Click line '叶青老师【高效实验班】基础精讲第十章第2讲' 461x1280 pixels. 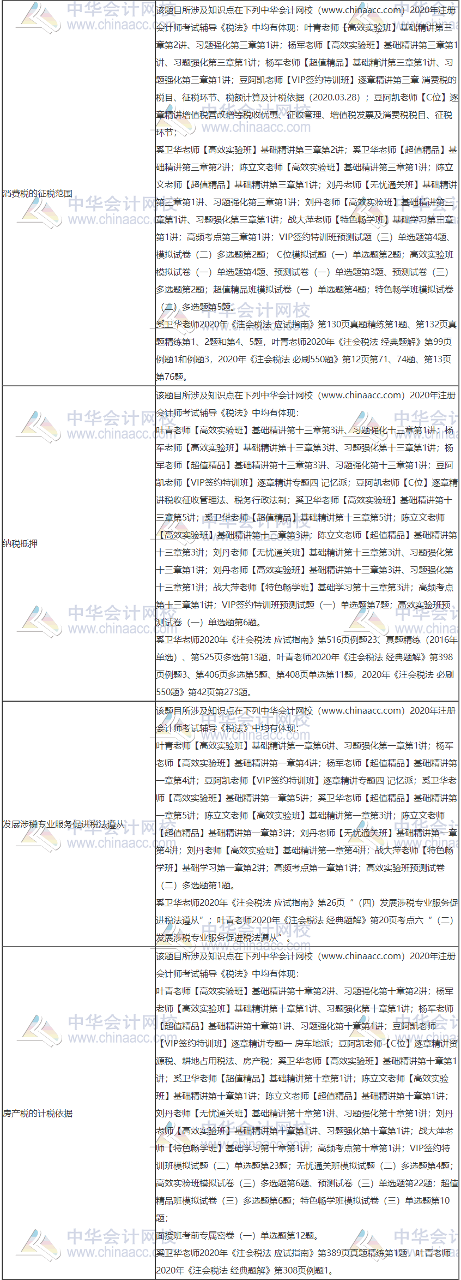pyautogui.click(x=305, y=991)
